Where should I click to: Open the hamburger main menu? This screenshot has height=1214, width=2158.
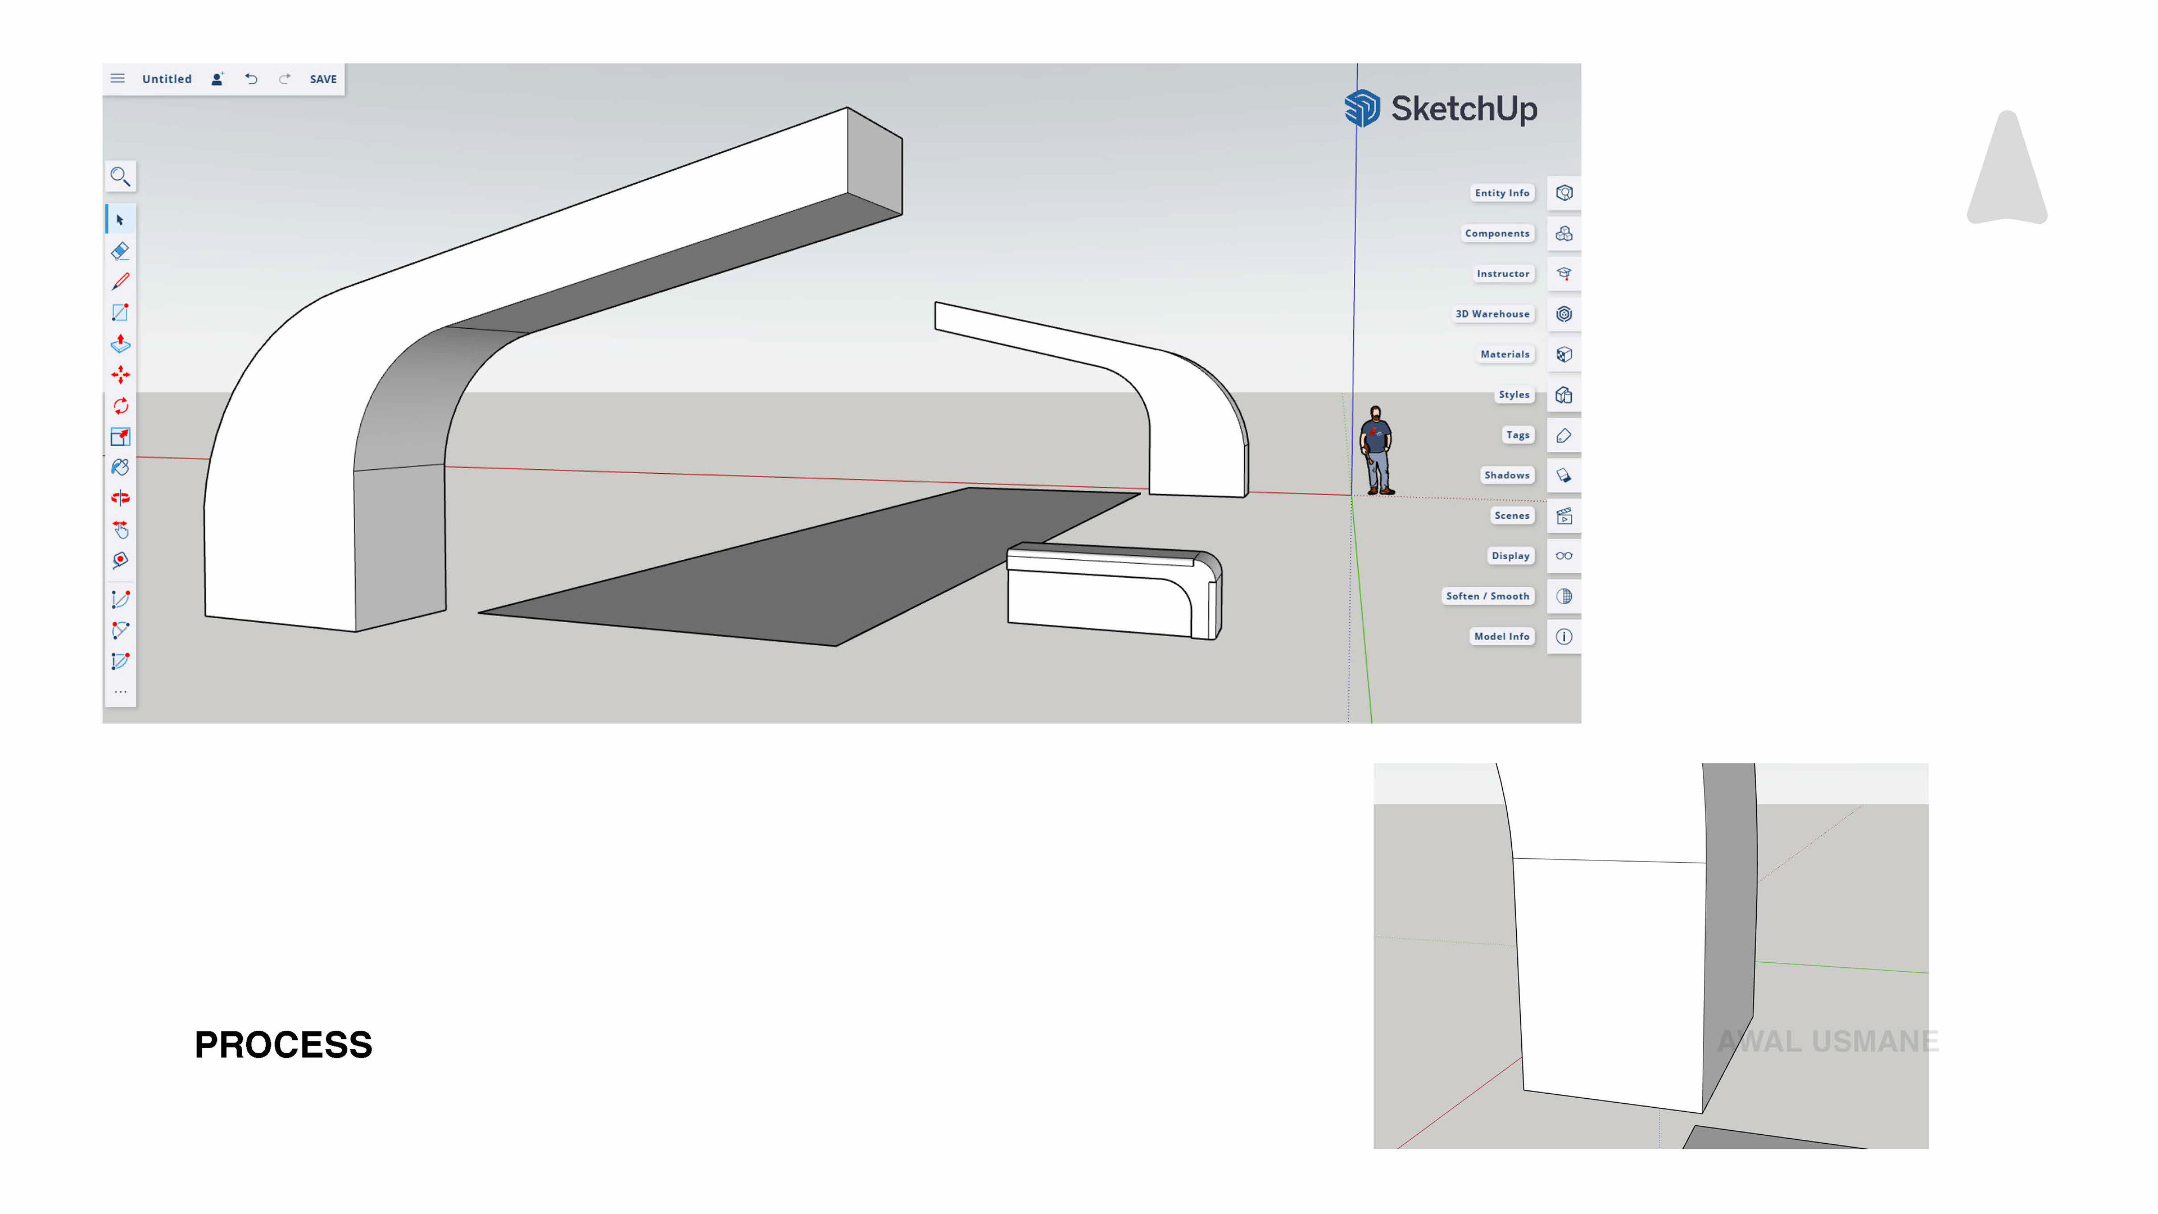(x=117, y=79)
